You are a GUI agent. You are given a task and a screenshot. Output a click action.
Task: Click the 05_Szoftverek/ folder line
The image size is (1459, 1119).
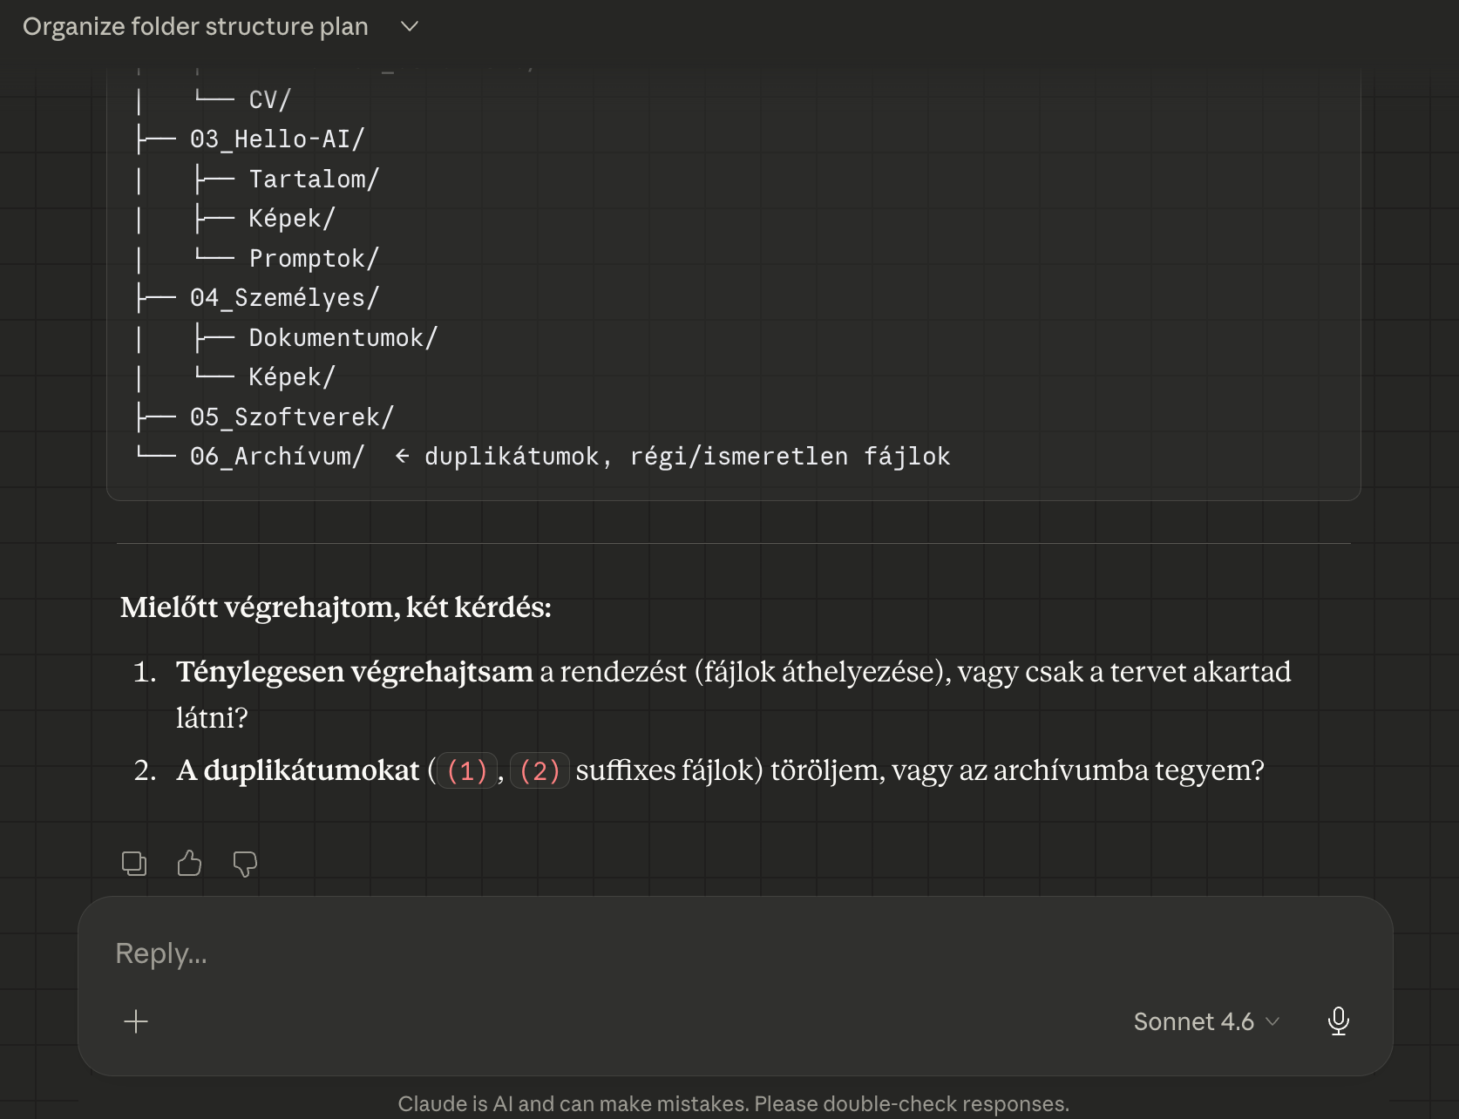click(x=292, y=417)
